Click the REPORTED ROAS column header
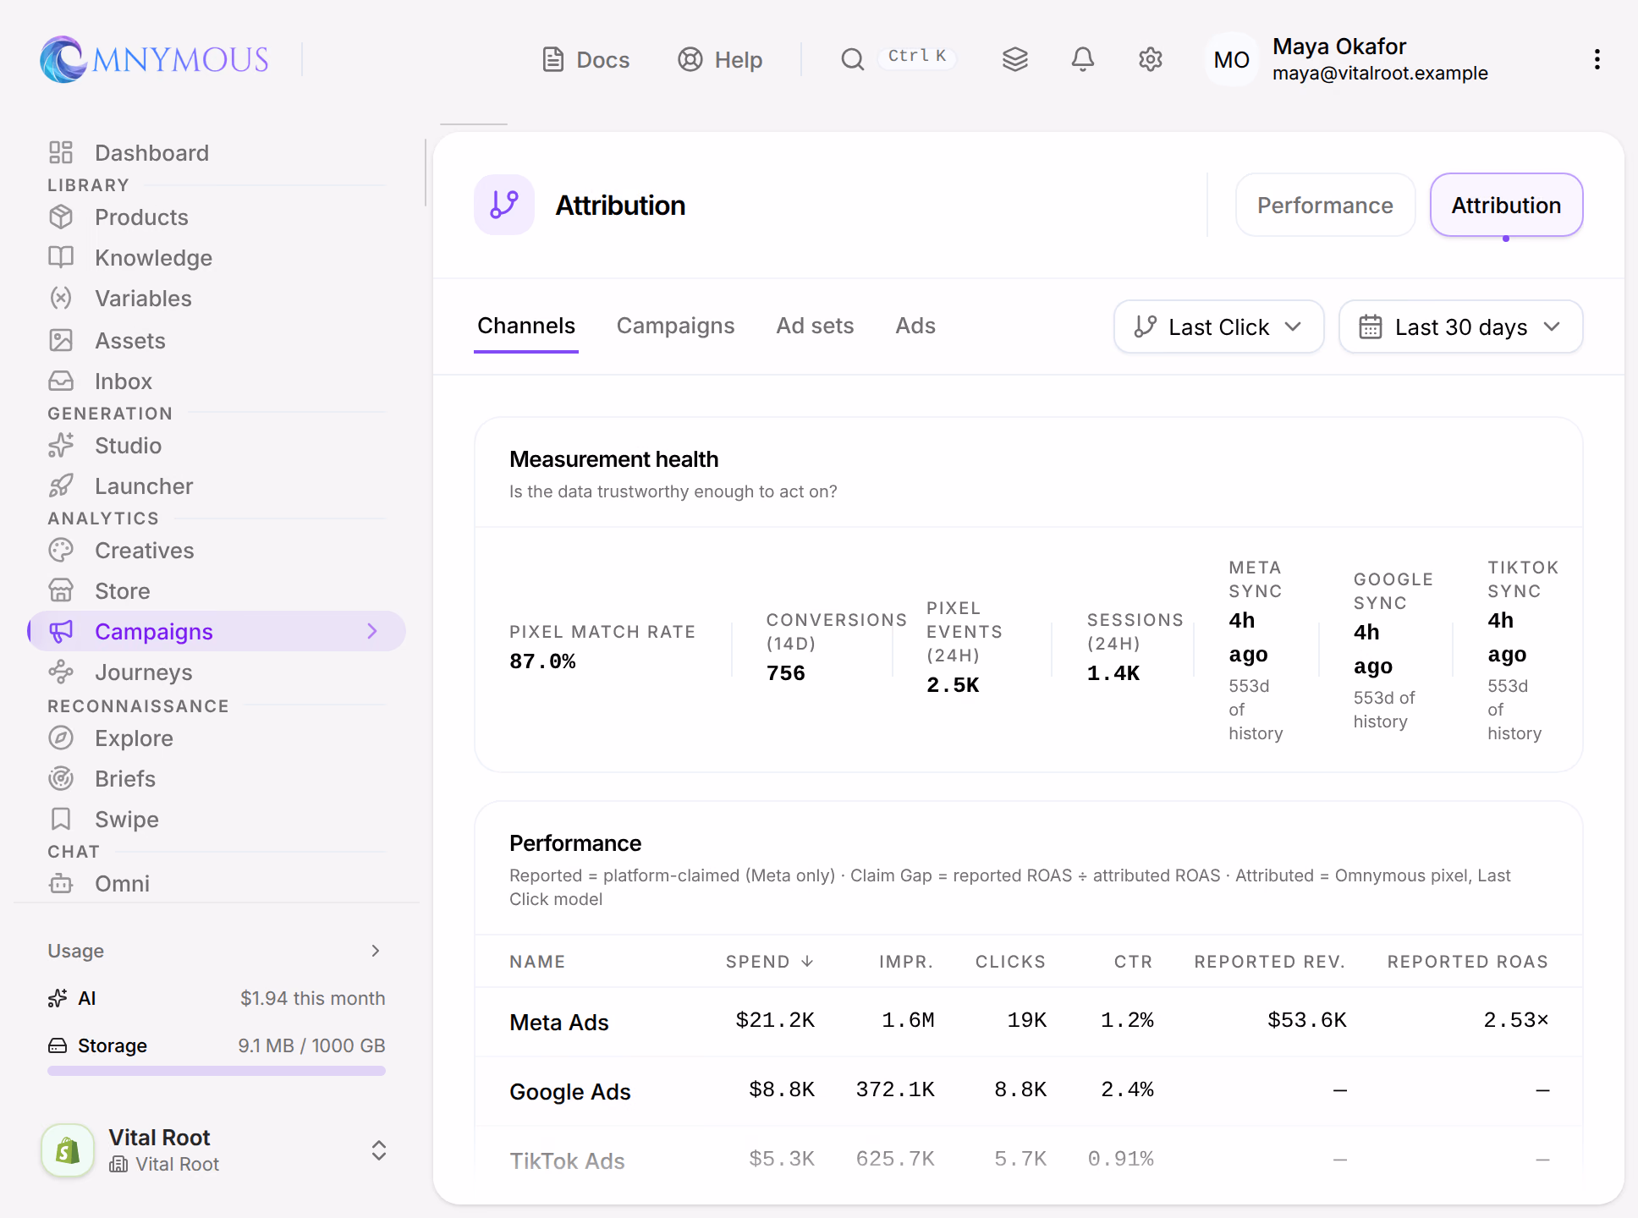Screen dimensions: 1638x1218 click(x=1467, y=962)
